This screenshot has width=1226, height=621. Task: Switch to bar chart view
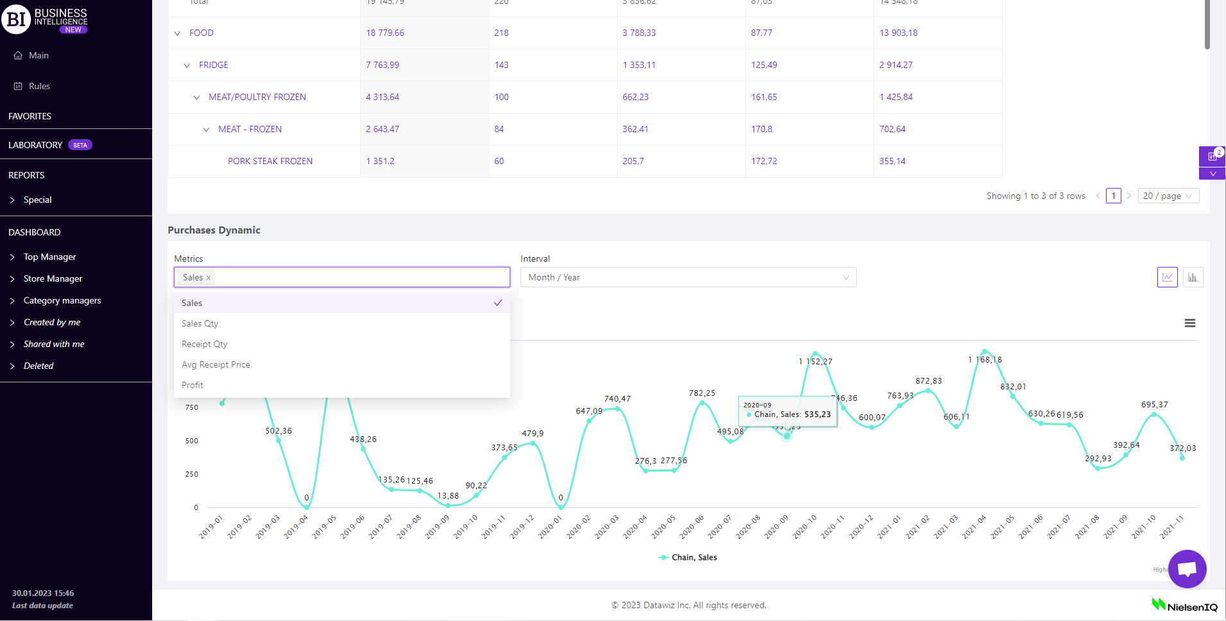1193,277
